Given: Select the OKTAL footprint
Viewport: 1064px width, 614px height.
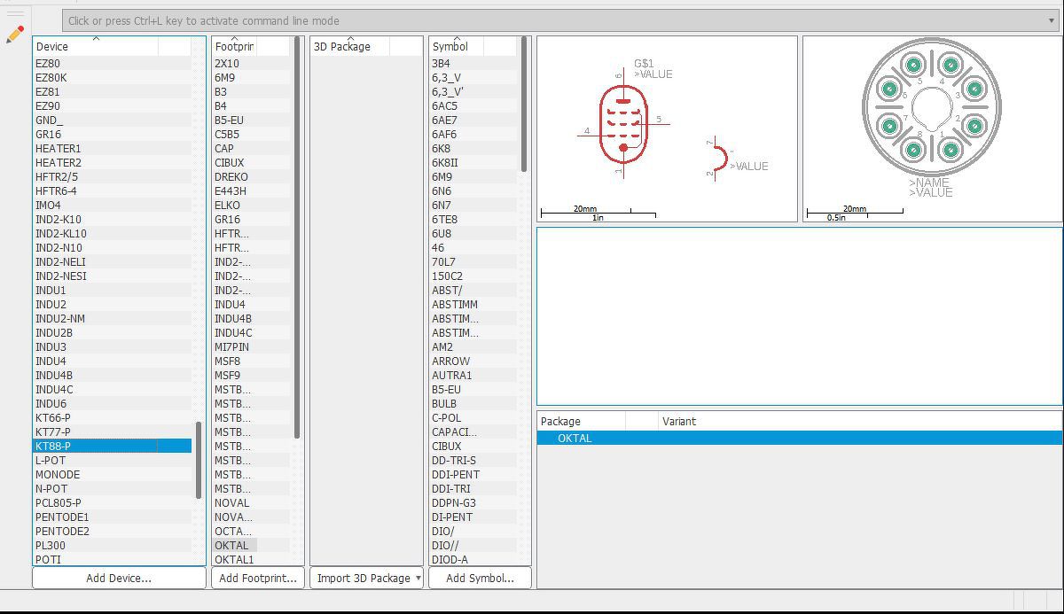Looking at the screenshot, I should point(251,545).
